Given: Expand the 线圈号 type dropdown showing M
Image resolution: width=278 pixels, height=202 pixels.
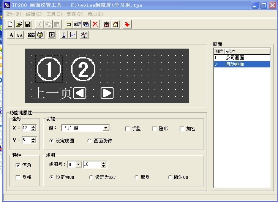Looking at the screenshot, I should tap(79, 164).
